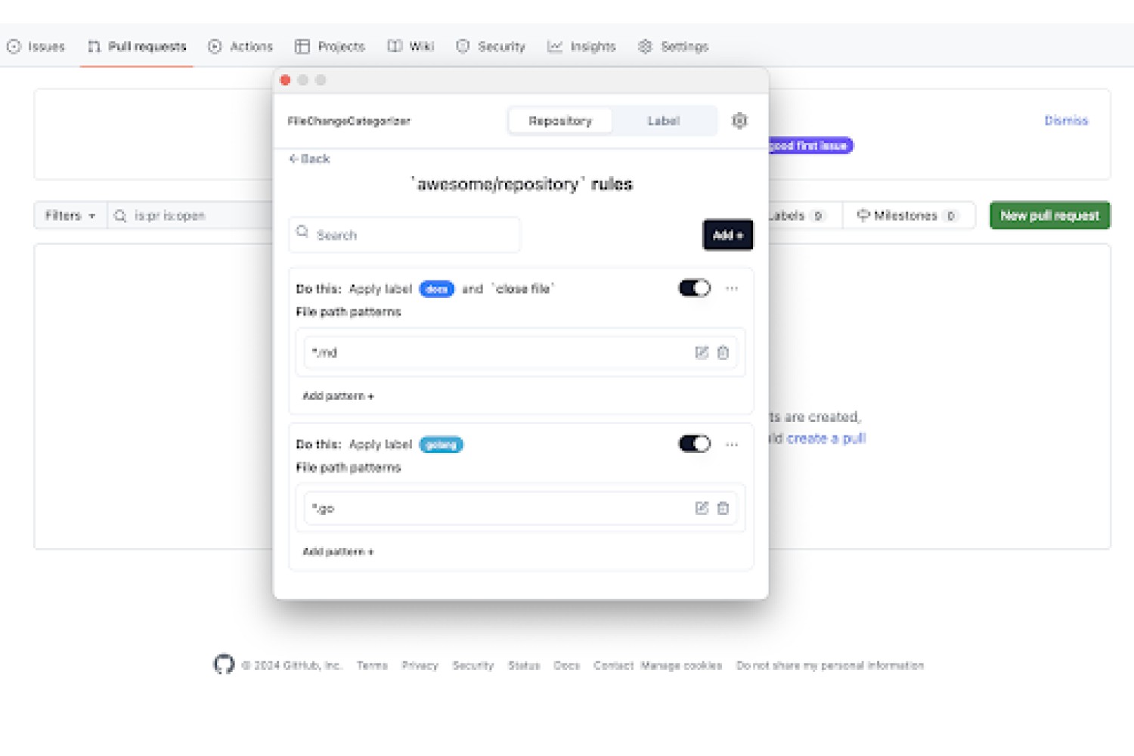Dismiss the GitHub banner
This screenshot has height=756, width=1134.
[x=1066, y=120]
